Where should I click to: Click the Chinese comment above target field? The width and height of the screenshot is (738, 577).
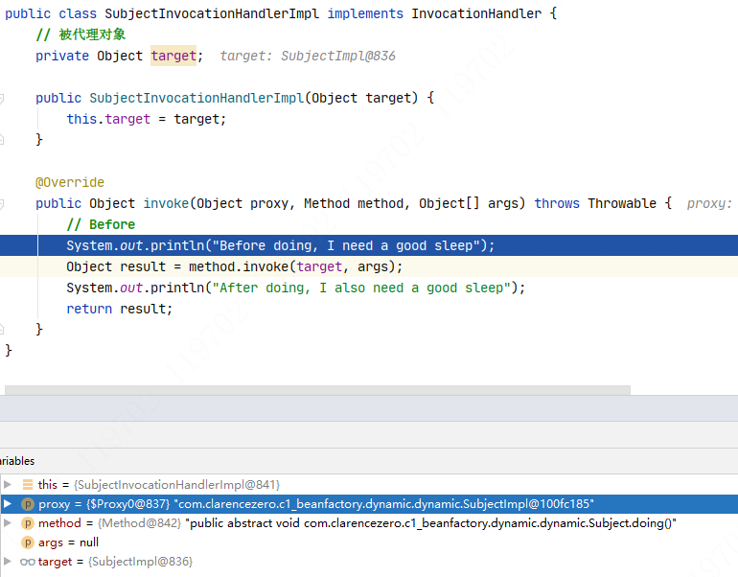click(x=81, y=35)
